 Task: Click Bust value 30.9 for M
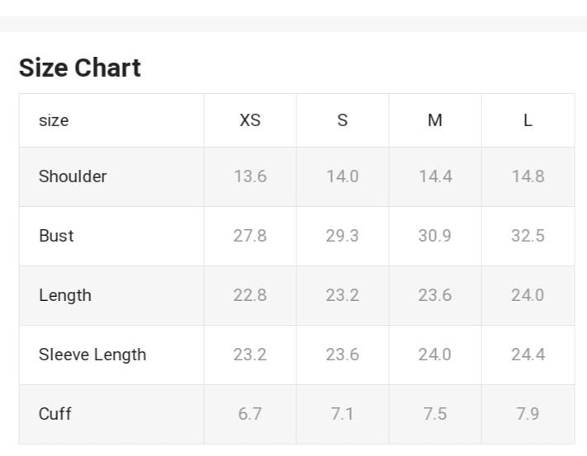point(435,236)
